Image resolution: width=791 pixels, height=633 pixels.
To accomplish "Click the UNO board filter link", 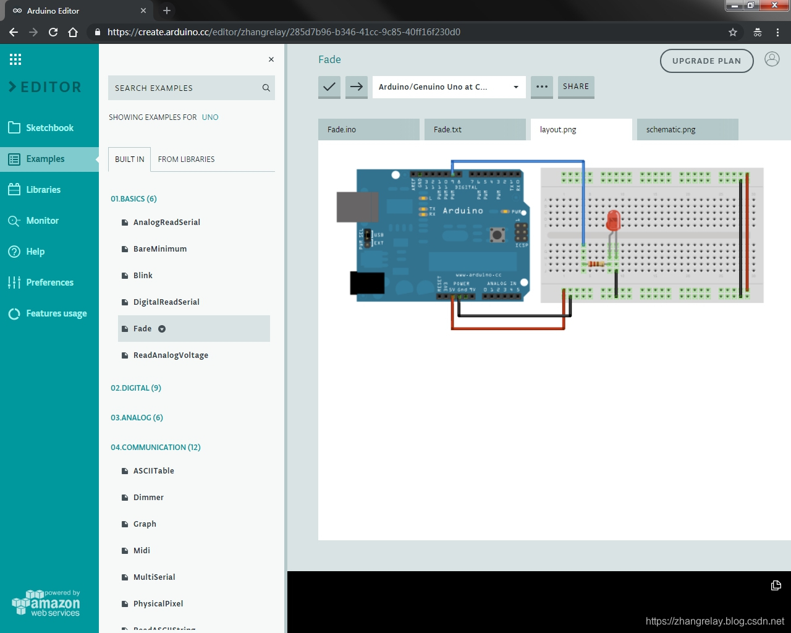I will click(x=210, y=117).
